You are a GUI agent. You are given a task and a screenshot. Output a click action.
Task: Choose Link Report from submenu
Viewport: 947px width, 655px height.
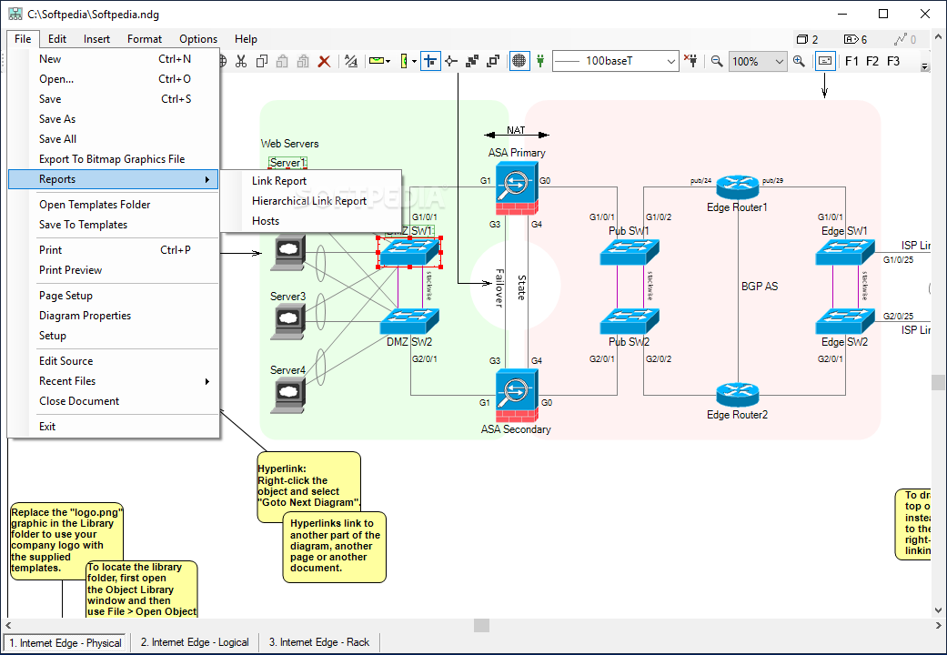[x=312, y=181]
